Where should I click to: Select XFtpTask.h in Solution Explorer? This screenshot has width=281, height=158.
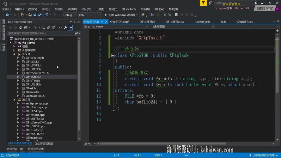coord(33,81)
